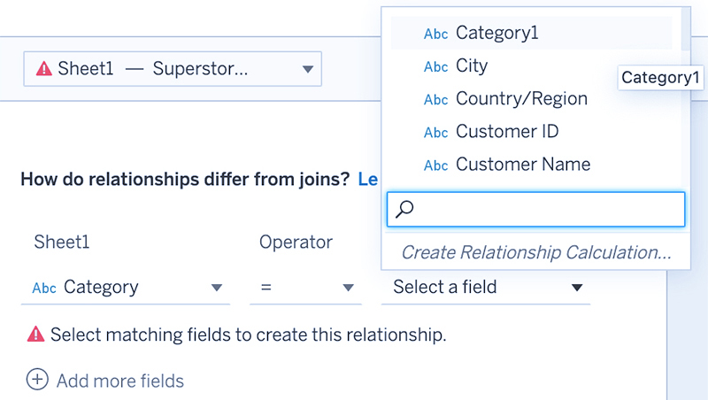This screenshot has width=708, height=400.
Task: Click the Abc icon next to Customer ID
Action: pos(435,132)
